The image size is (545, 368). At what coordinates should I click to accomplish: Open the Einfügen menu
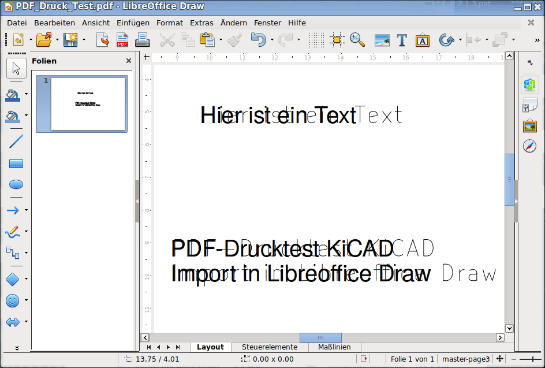tap(133, 23)
